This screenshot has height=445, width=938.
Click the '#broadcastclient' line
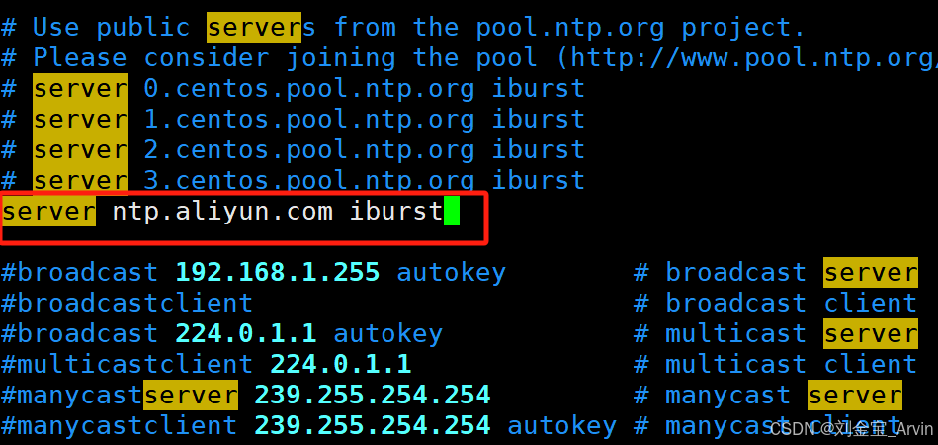click(127, 304)
